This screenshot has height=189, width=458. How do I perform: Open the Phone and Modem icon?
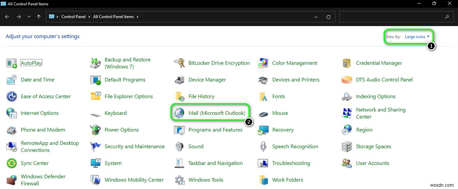tap(12, 130)
